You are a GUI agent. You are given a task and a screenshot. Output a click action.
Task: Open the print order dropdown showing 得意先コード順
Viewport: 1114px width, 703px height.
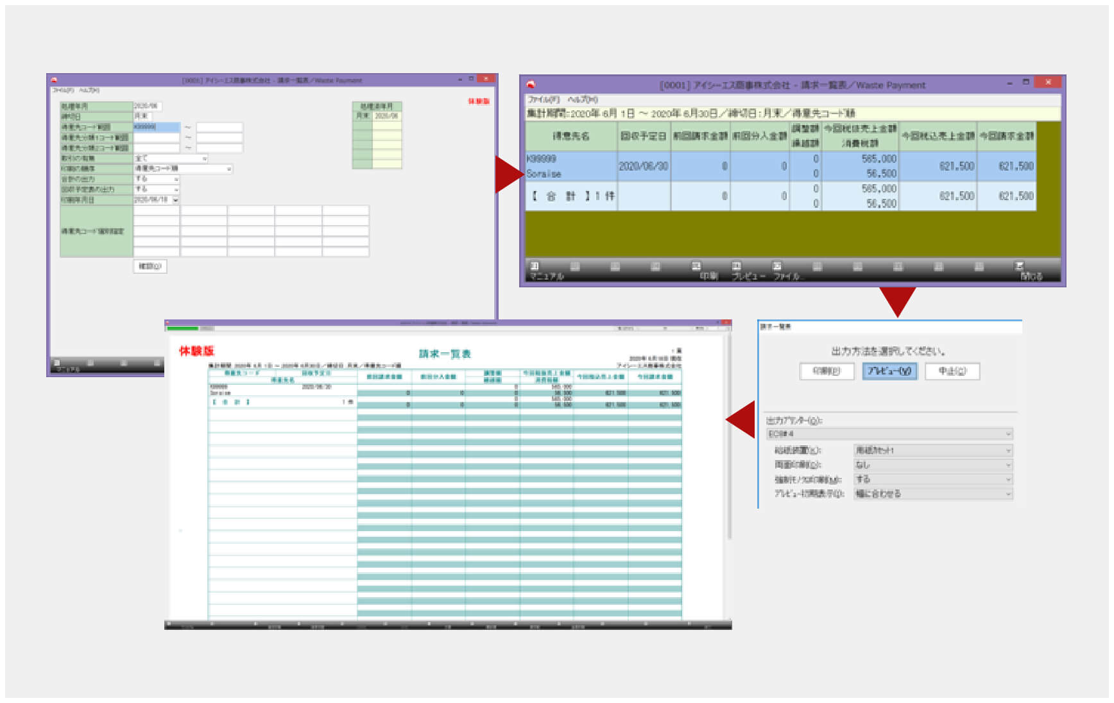183,169
